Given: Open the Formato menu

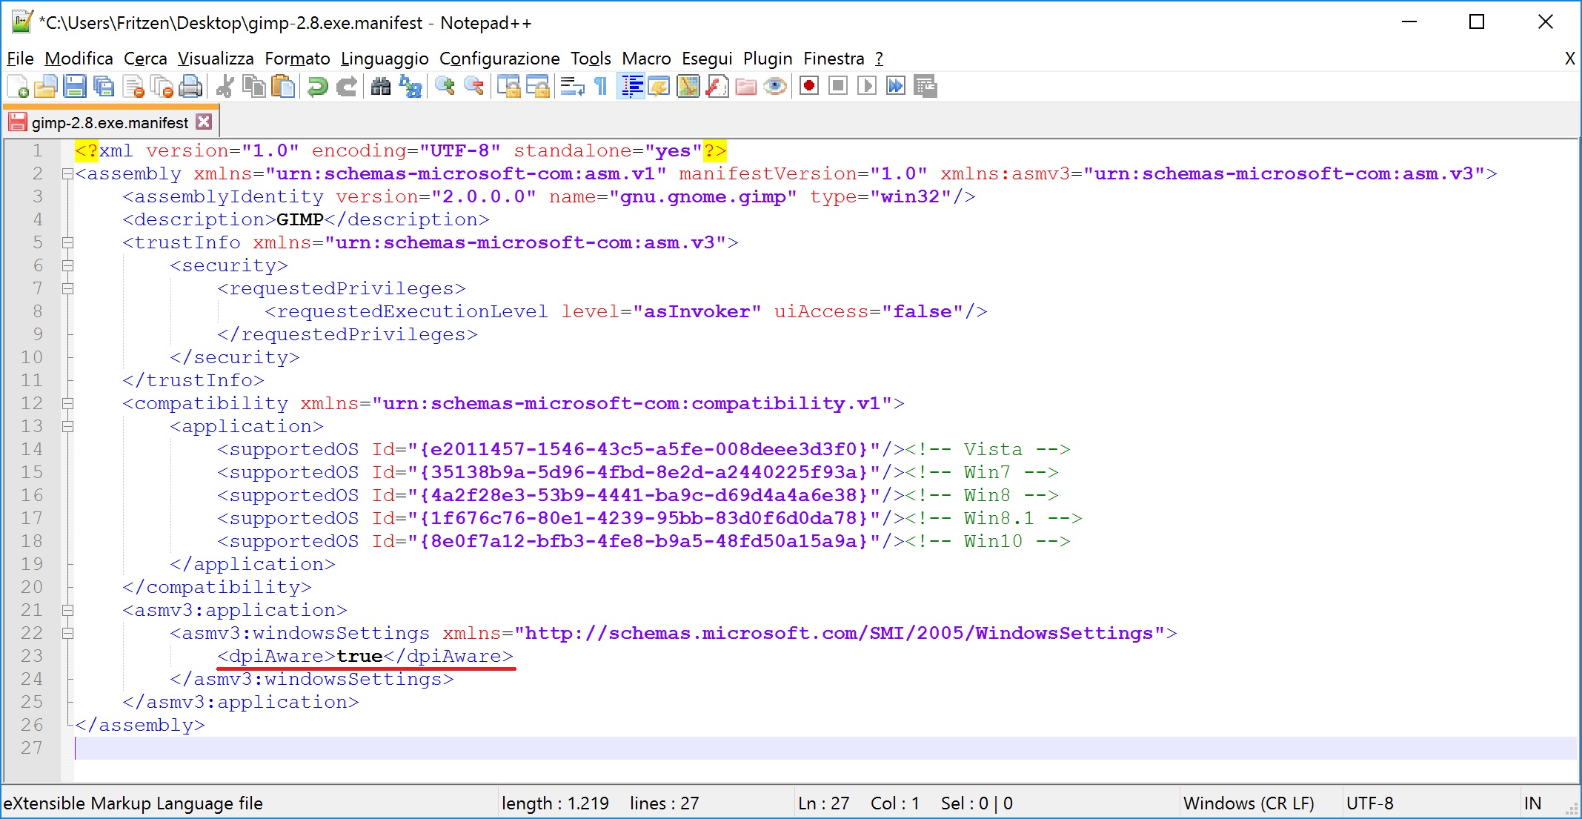Looking at the screenshot, I should [297, 59].
